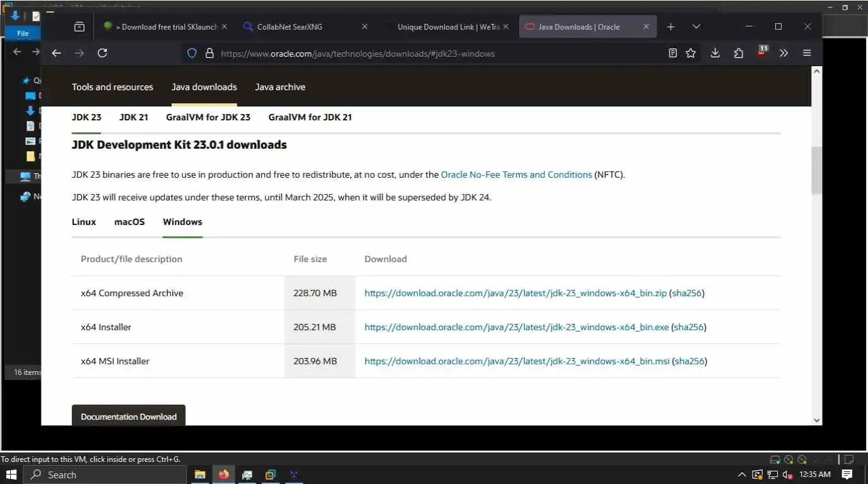Open the notification action center icon
868x484 pixels.
point(847,475)
